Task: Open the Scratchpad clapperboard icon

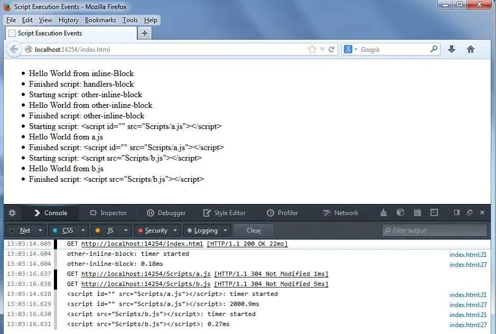Action: (x=417, y=213)
